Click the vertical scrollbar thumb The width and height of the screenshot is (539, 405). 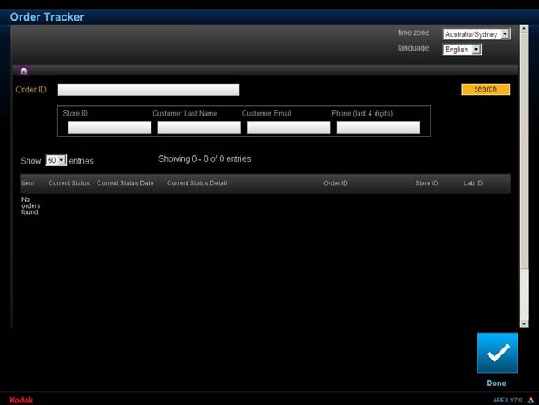tap(524, 151)
